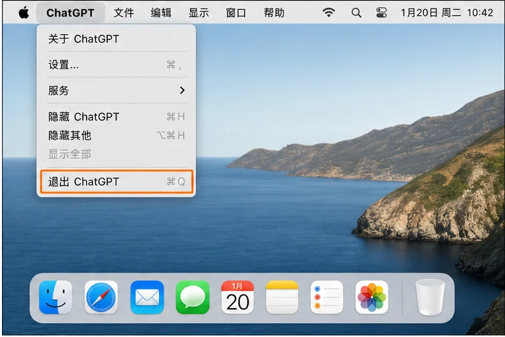Open the 窗口 menu
This screenshot has width=505, height=337.
click(x=236, y=13)
